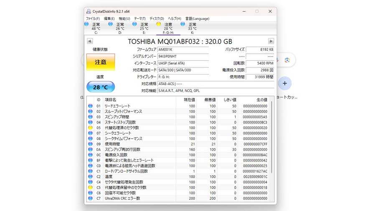Viewport: 376px width, 211px height.
Task: Click the yellow status icon for ID 05
Action: point(90,128)
